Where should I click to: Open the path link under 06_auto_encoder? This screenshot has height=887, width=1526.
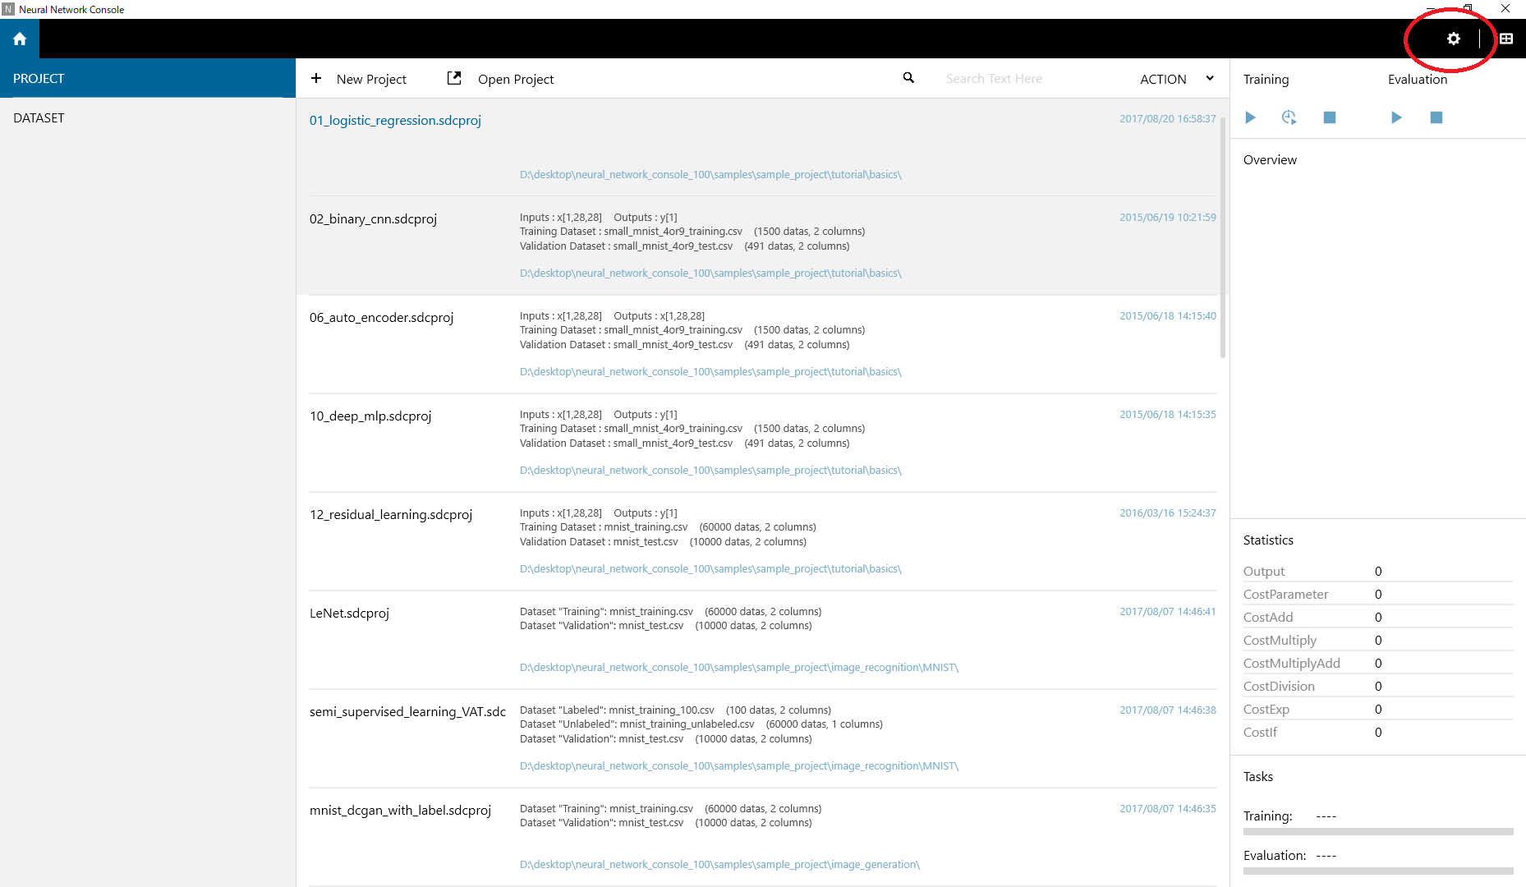point(710,371)
